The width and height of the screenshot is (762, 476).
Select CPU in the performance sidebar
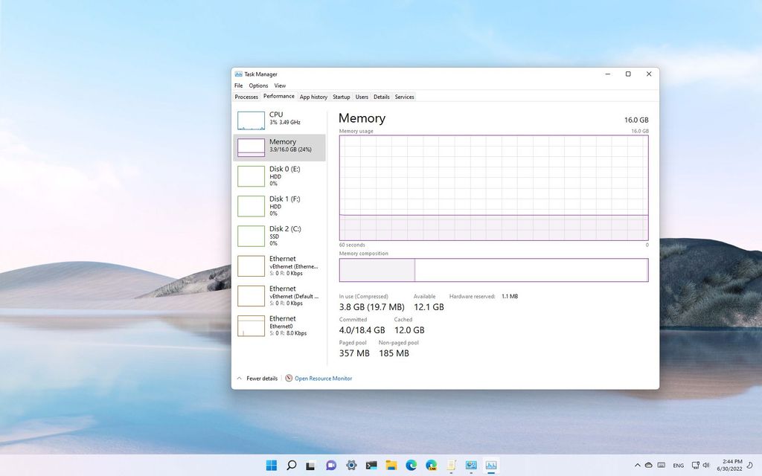coord(279,118)
